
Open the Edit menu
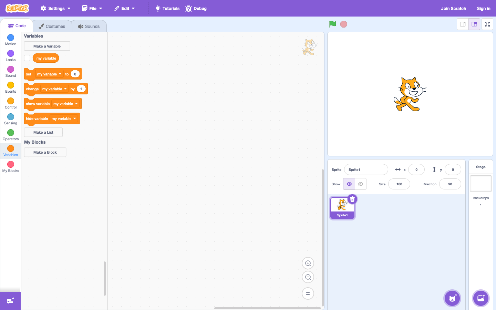pyautogui.click(x=125, y=8)
